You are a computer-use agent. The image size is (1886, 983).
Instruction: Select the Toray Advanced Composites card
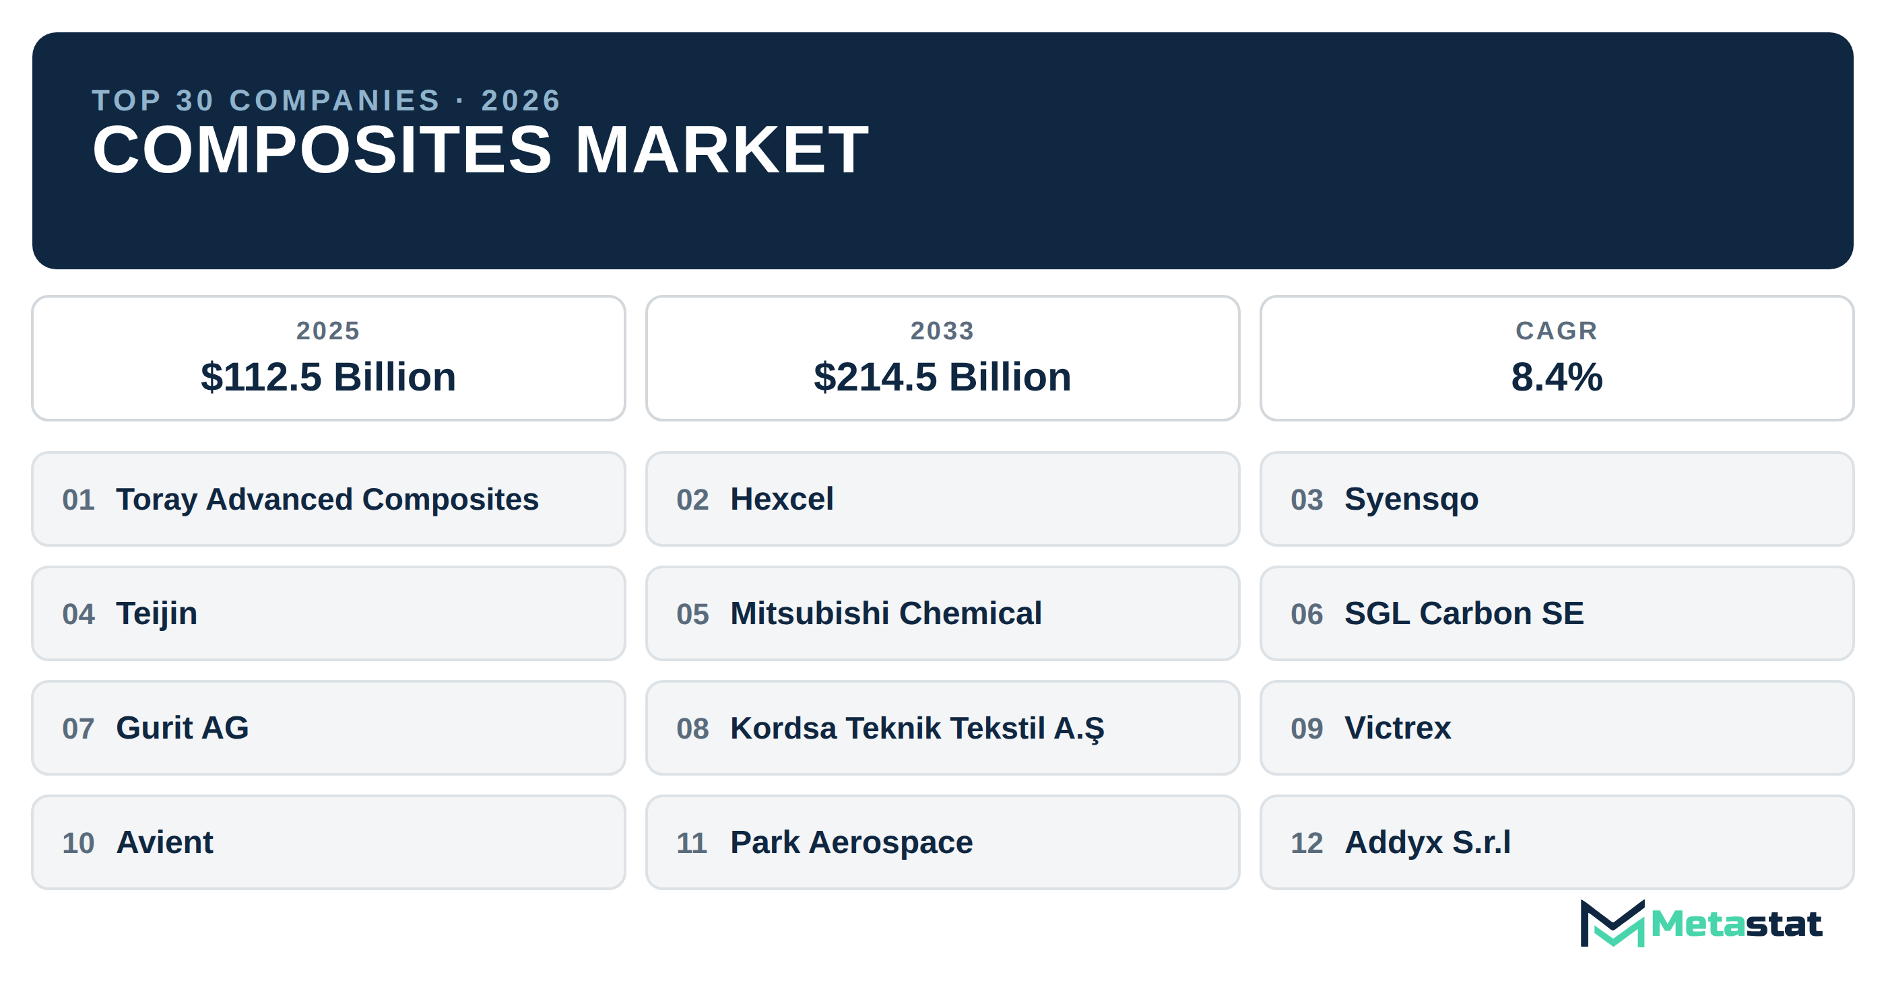click(x=329, y=499)
